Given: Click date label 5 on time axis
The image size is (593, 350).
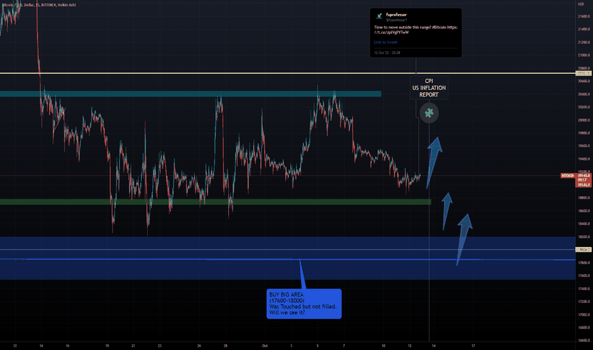Looking at the screenshot, I should (317, 346).
